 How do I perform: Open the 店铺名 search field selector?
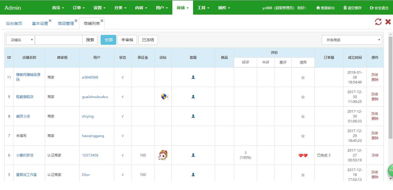[20, 40]
